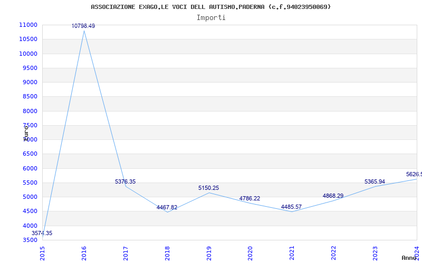This screenshot has width=422, height=263.
Task: Click the 10796.49 data point label
Action: pos(83,26)
